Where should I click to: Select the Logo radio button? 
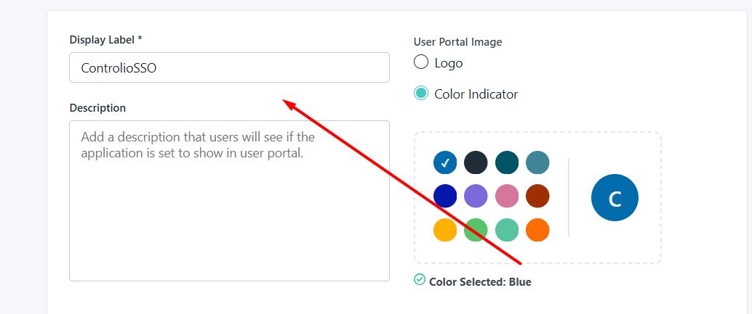point(420,62)
